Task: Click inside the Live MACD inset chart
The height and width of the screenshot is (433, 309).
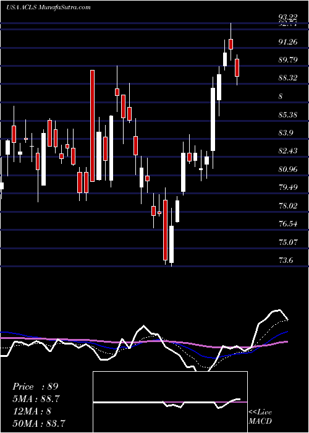Action: (170, 402)
